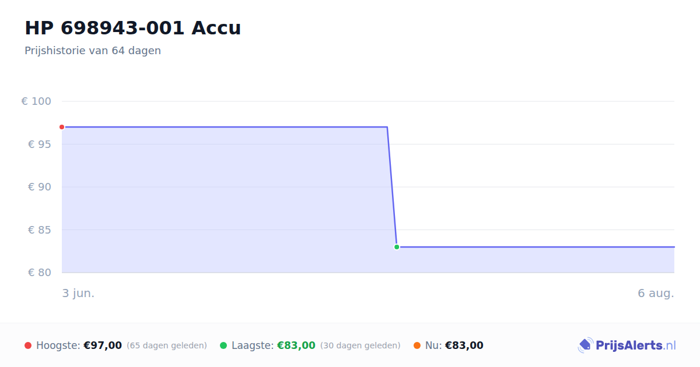Click the green lowest price dot on chart

point(397,247)
